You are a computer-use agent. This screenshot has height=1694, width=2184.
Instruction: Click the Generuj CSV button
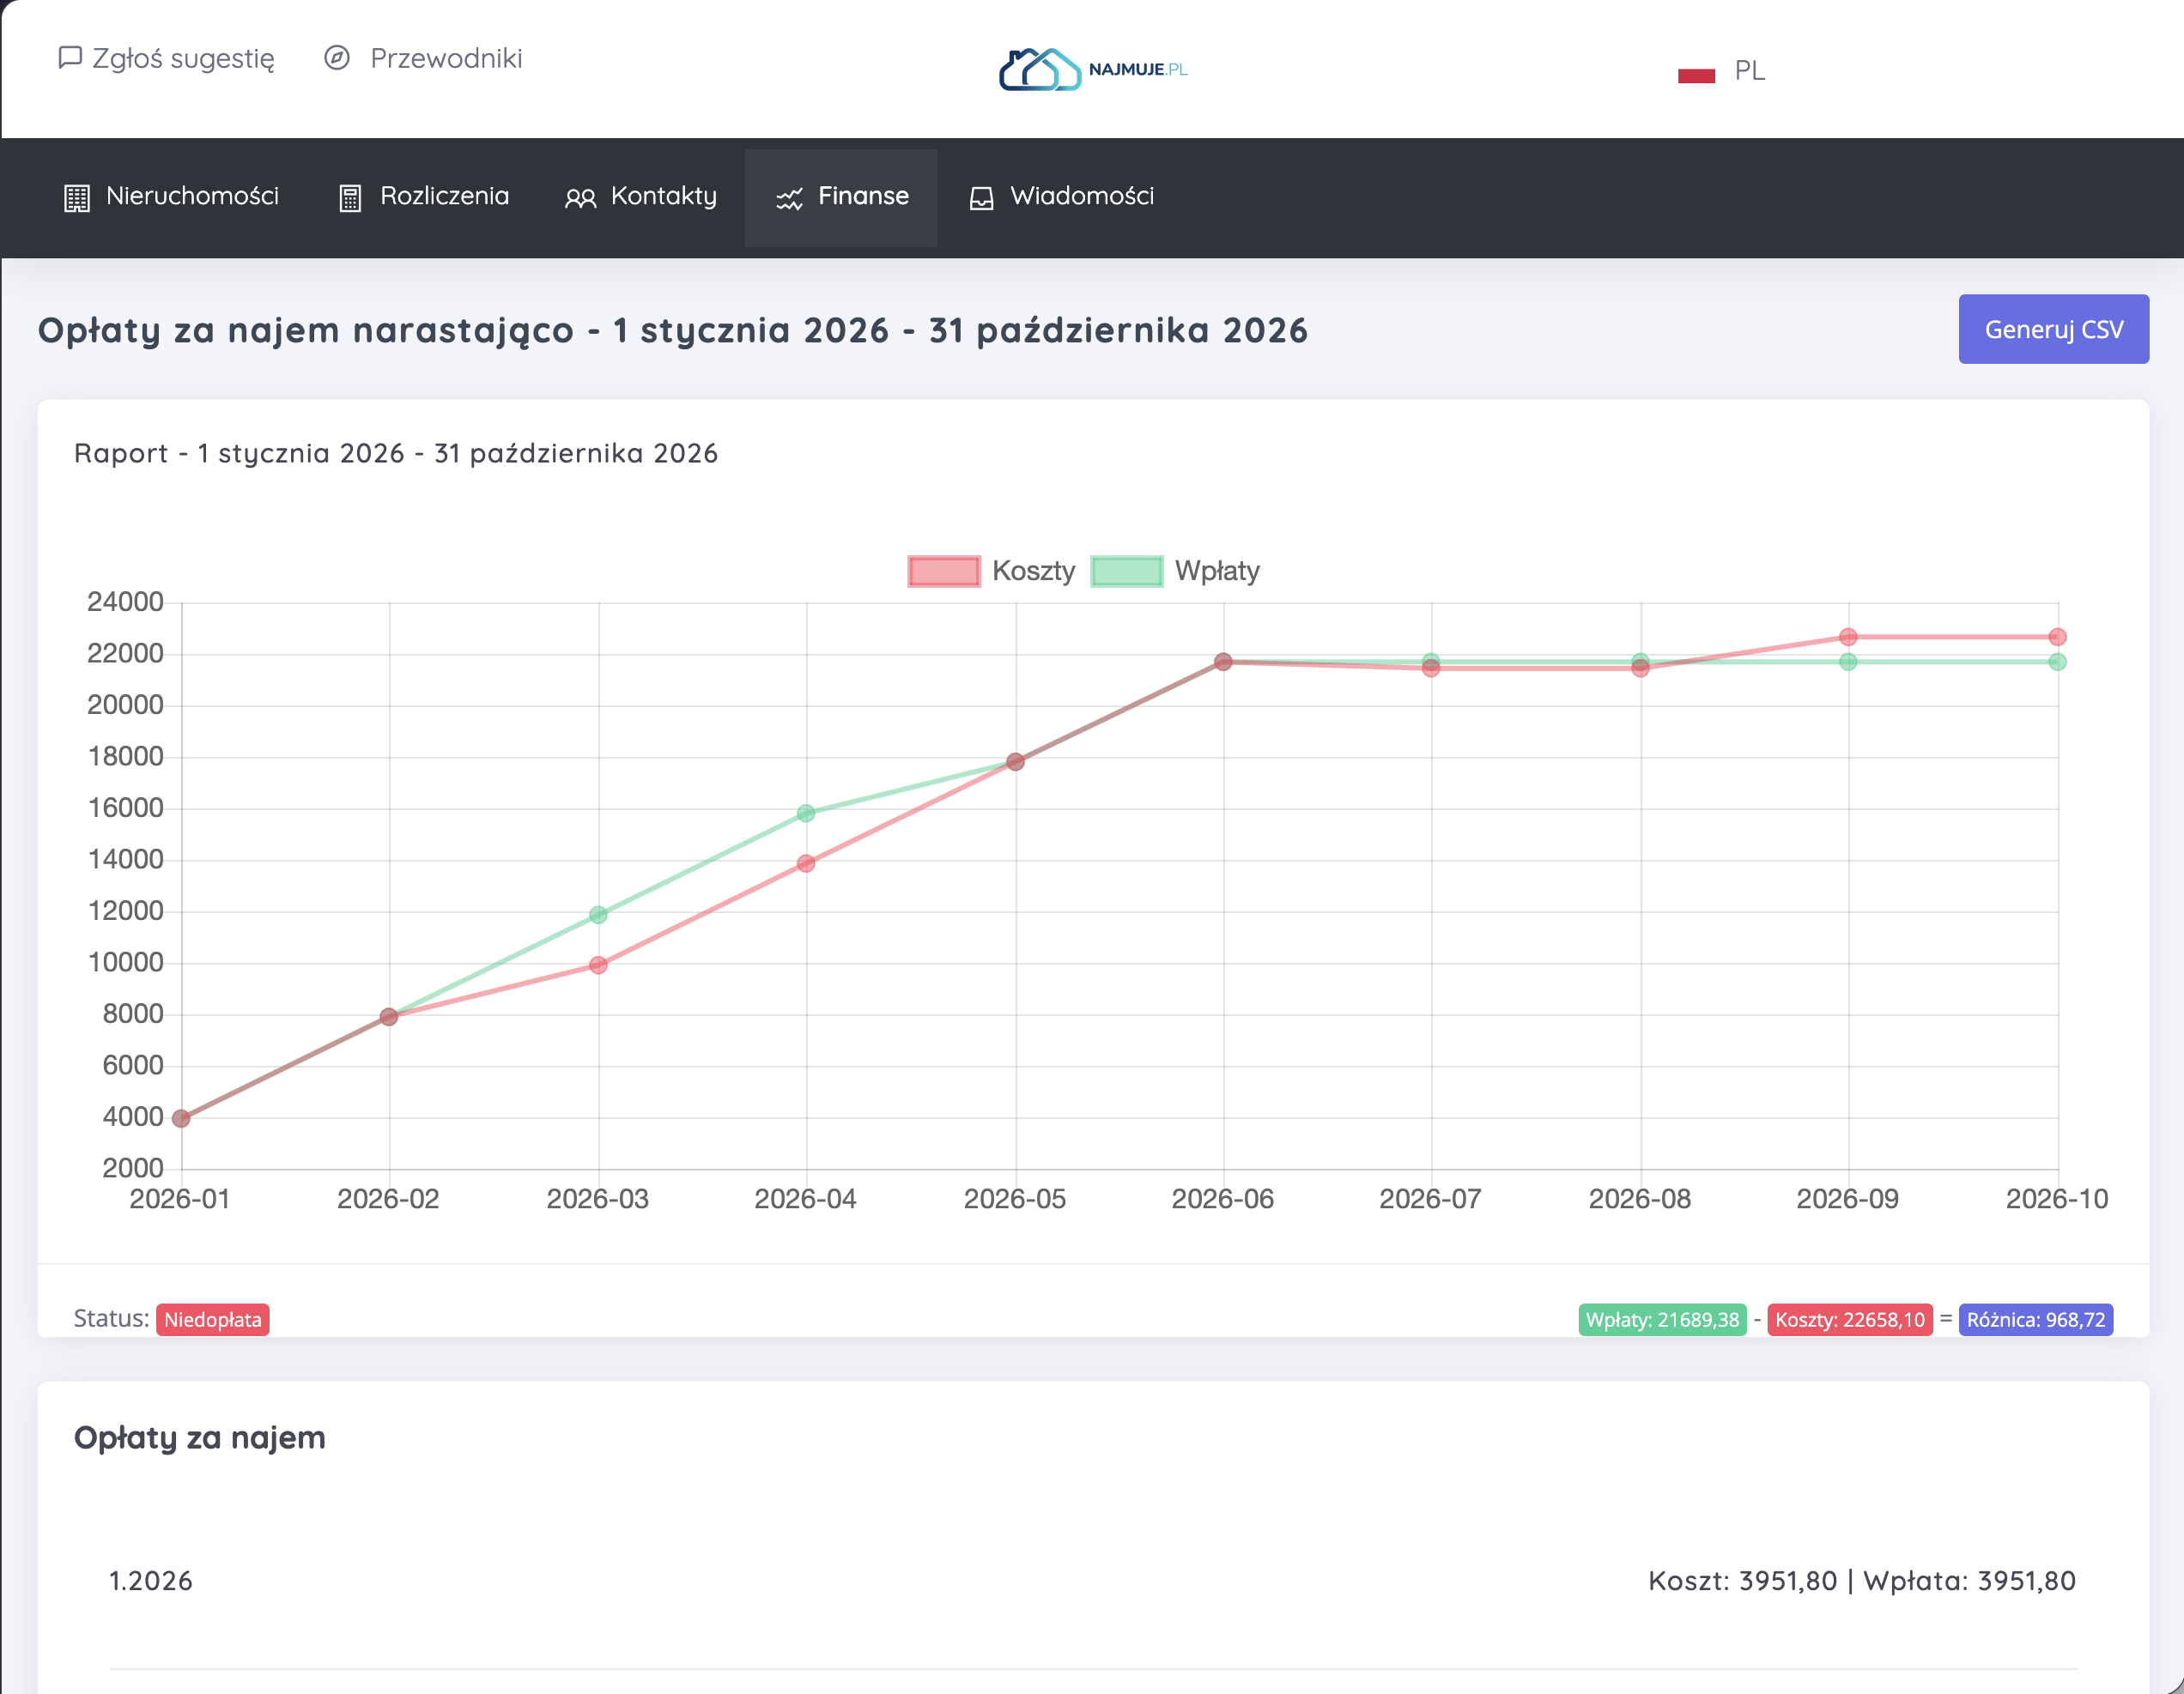click(2053, 329)
